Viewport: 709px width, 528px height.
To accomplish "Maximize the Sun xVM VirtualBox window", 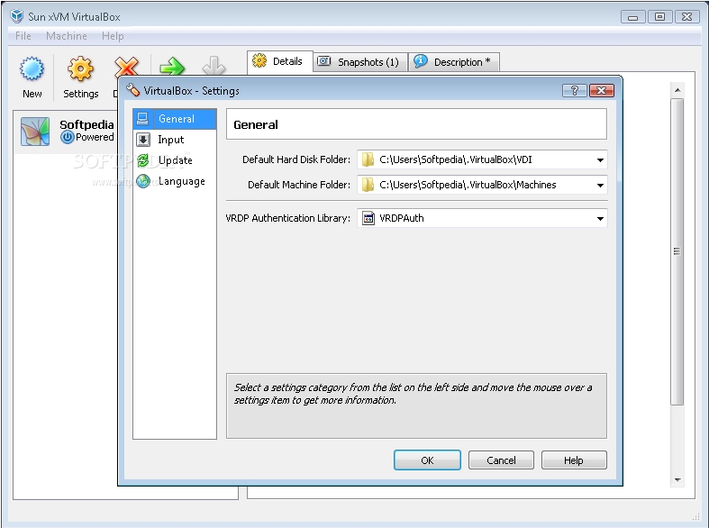I will (659, 17).
